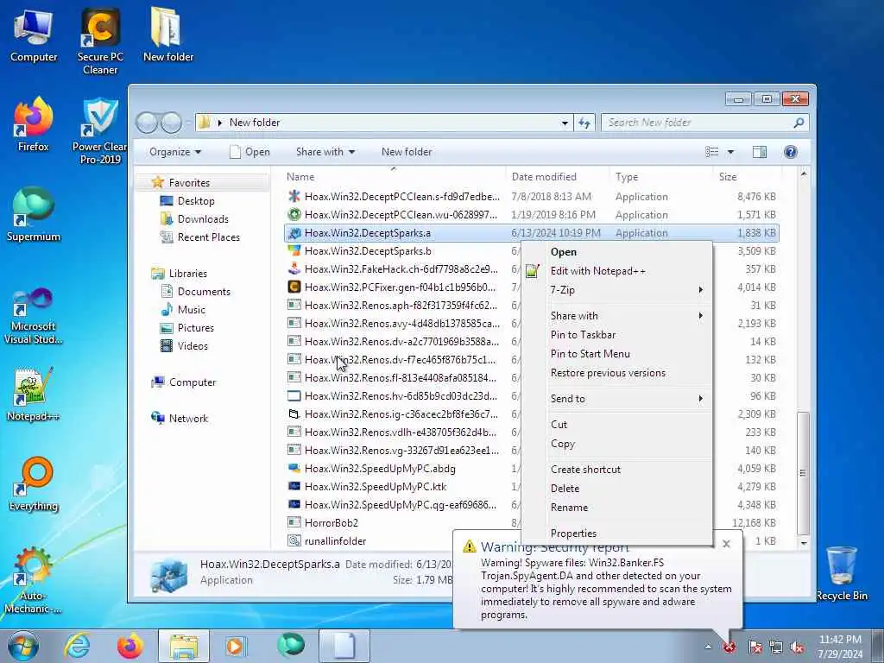The width and height of the screenshot is (884, 663).
Task: Choose Rename from context menu
Action: click(618, 508)
